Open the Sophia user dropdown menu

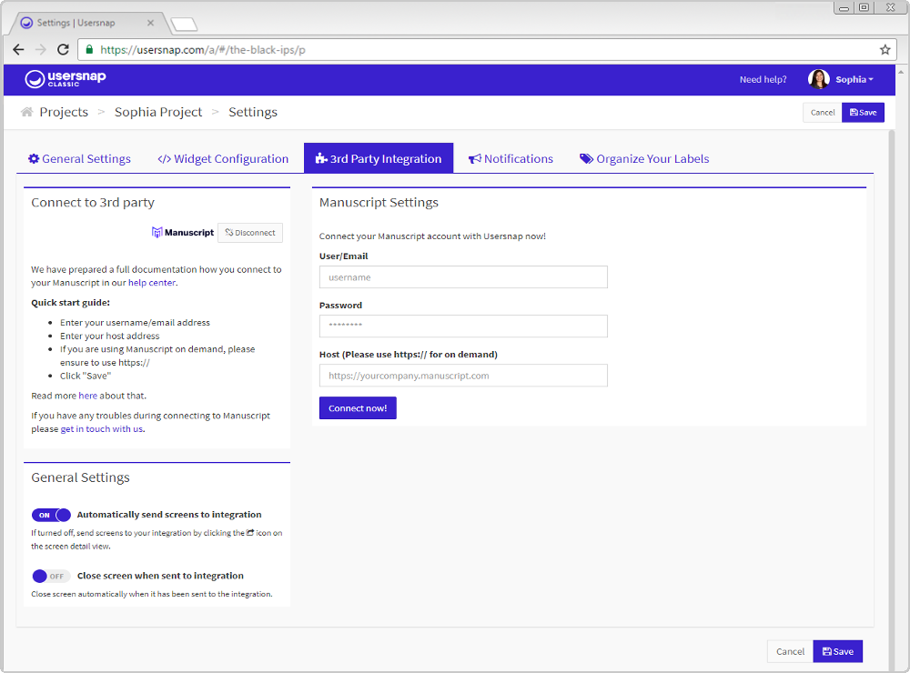pos(854,79)
